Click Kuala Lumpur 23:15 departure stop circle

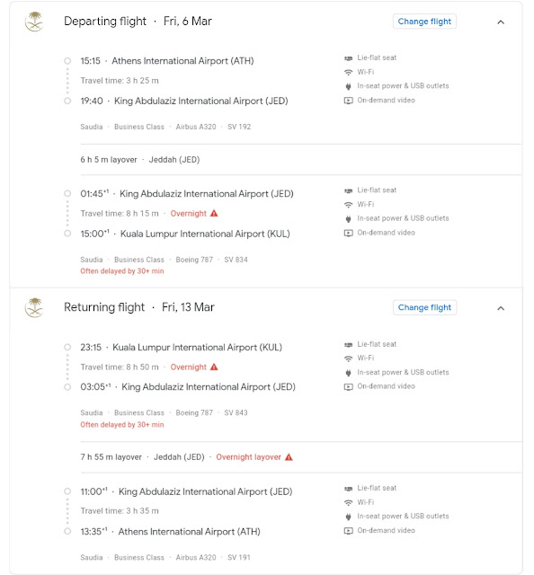(x=67, y=347)
